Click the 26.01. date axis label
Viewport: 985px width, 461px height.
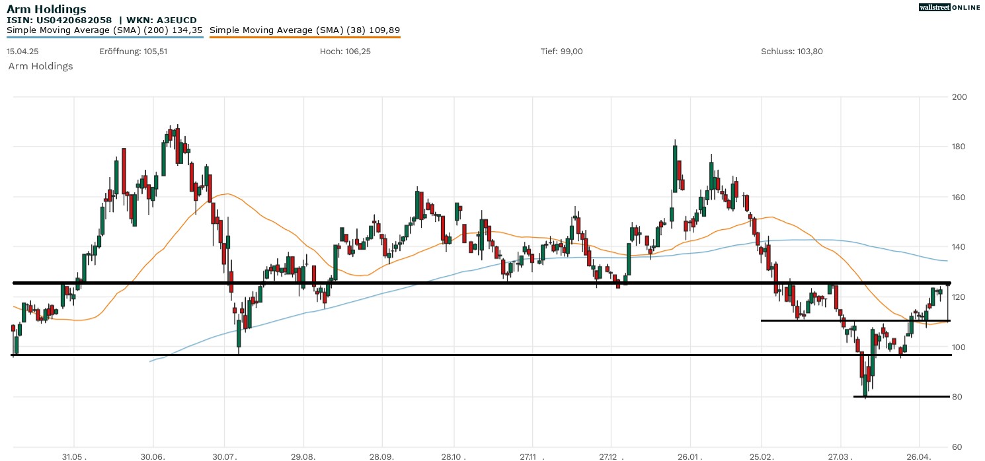690,456
